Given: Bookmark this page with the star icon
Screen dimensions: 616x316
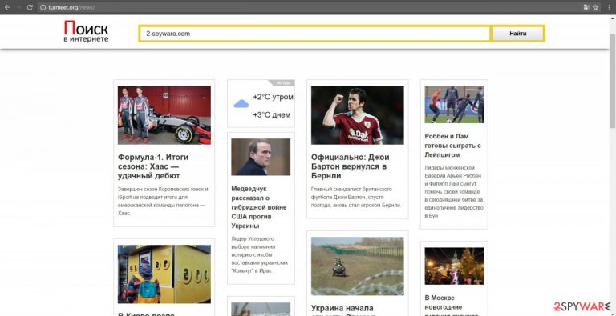Looking at the screenshot, I should point(596,7).
